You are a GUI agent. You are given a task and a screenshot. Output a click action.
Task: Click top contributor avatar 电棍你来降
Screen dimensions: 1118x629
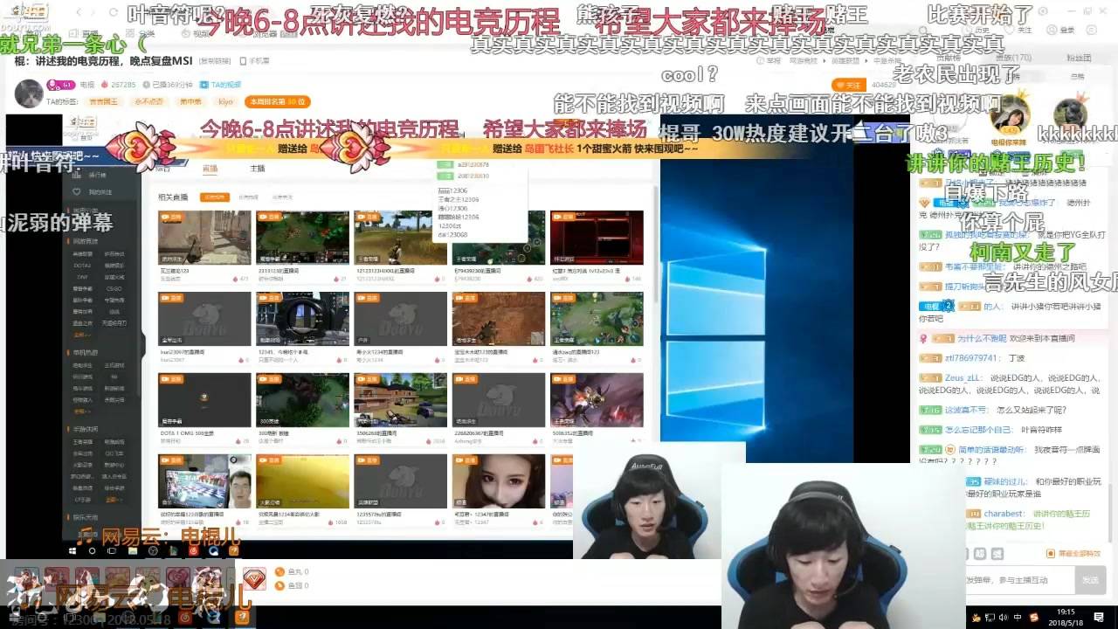click(1012, 115)
